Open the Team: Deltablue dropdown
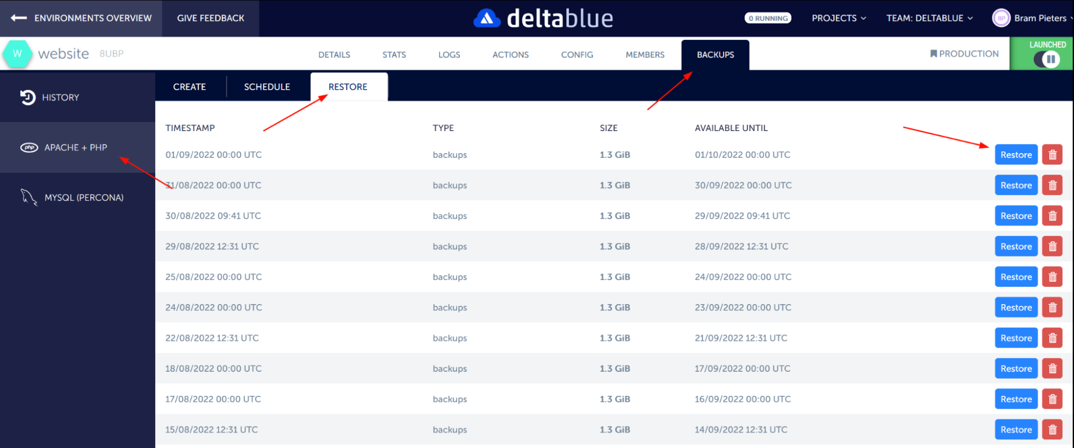Viewport: 1074px width, 448px height. click(929, 18)
